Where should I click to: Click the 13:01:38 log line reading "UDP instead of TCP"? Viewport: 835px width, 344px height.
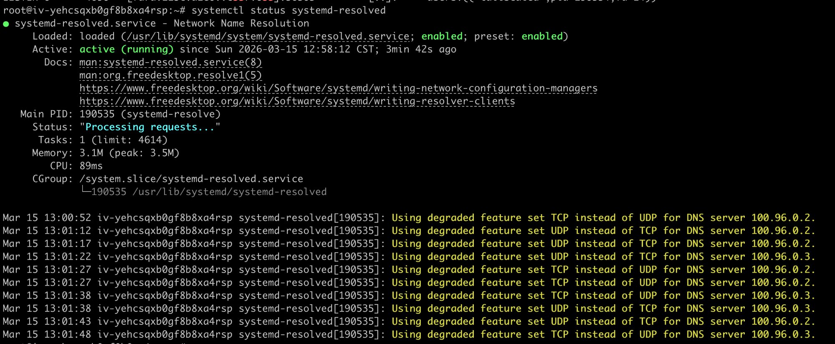point(409,308)
